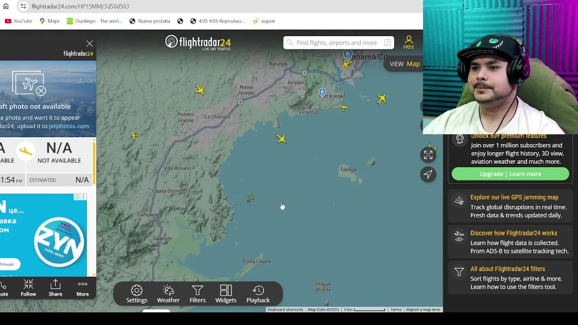
Task: Select the plane north of Potrero Grande
Action: point(200,89)
